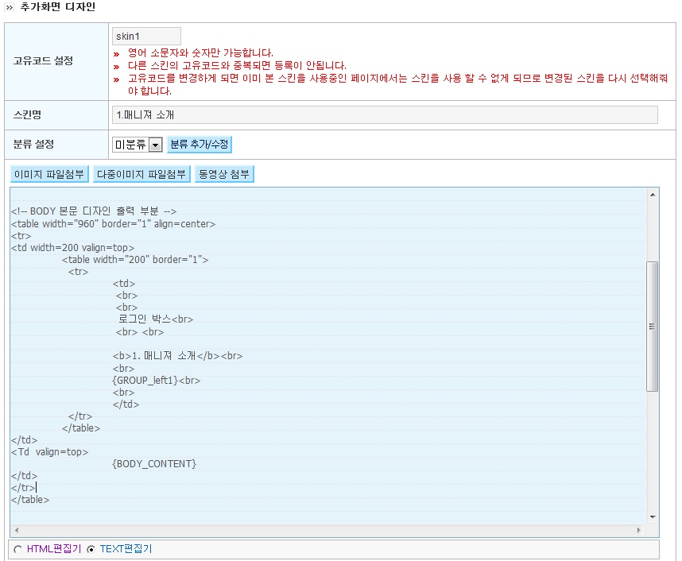
Task: Click the first red bullet arrow icon
Action: click(x=117, y=54)
